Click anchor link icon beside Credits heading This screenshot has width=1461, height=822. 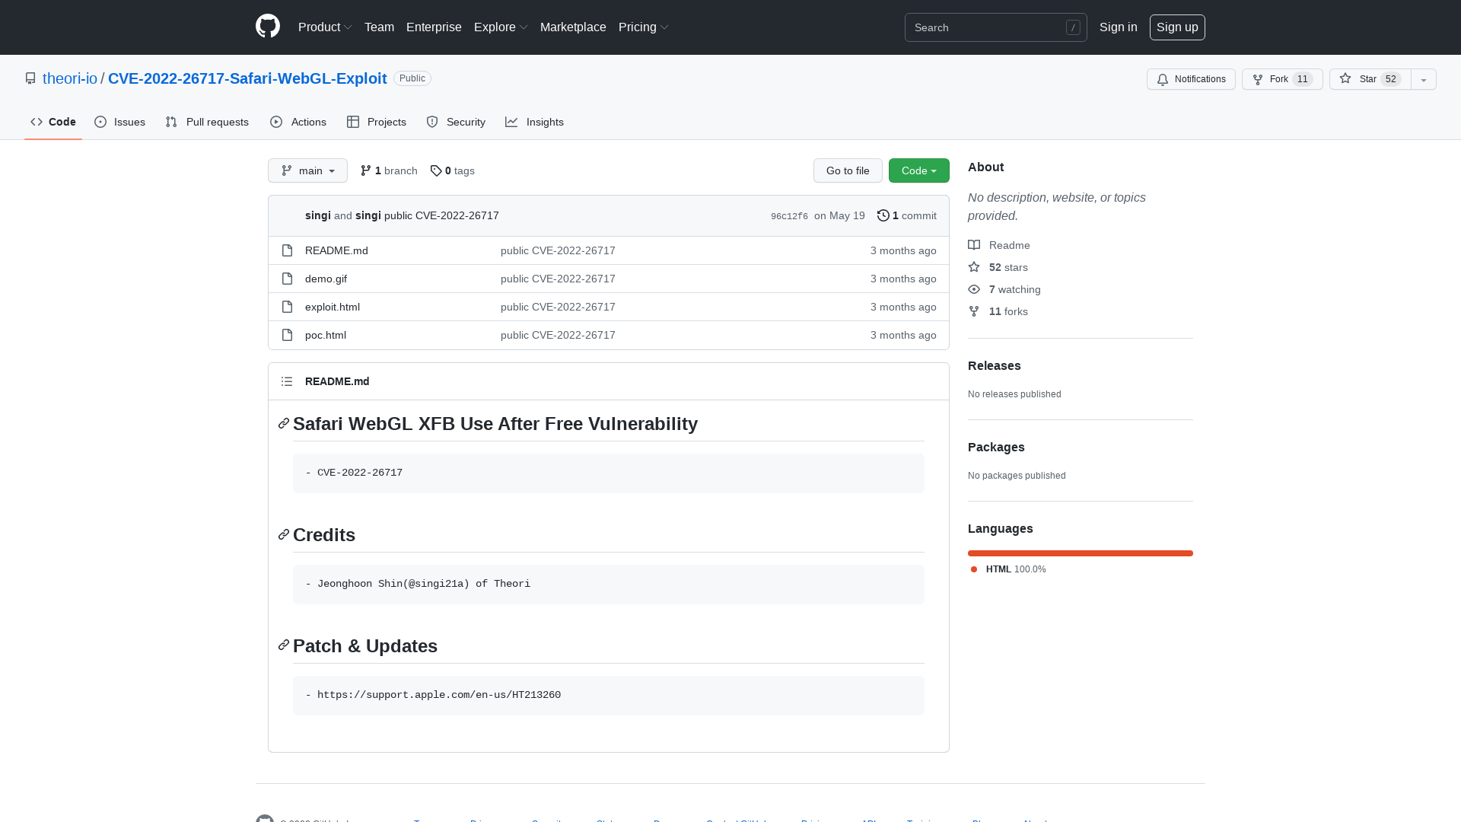[284, 535]
